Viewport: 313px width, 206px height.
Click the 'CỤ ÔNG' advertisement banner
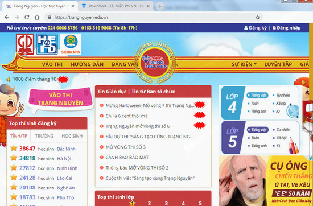click(x=266, y=180)
